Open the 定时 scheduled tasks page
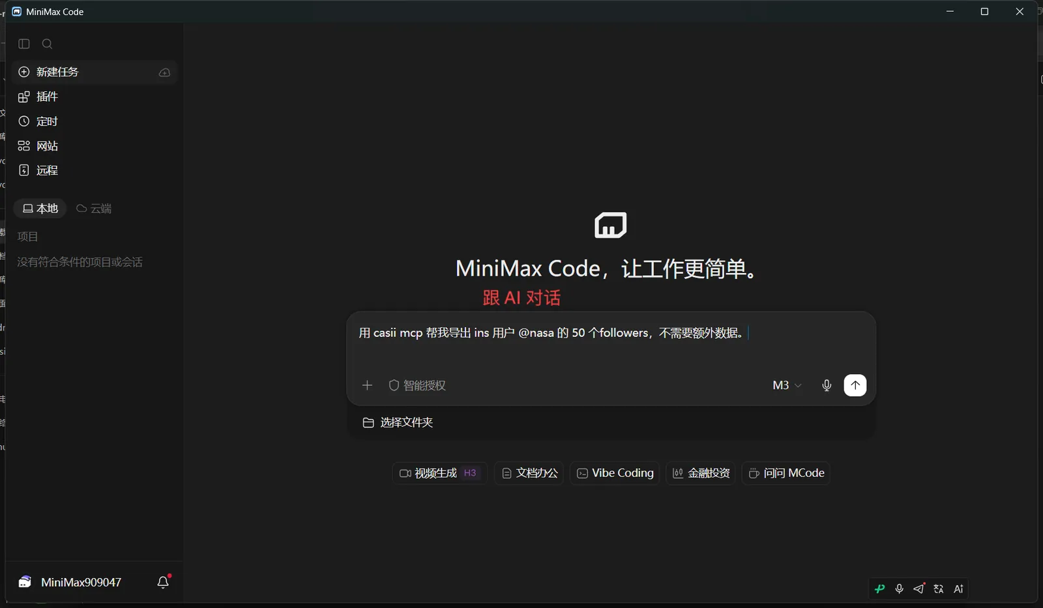Image resolution: width=1043 pixels, height=608 pixels. [95, 121]
